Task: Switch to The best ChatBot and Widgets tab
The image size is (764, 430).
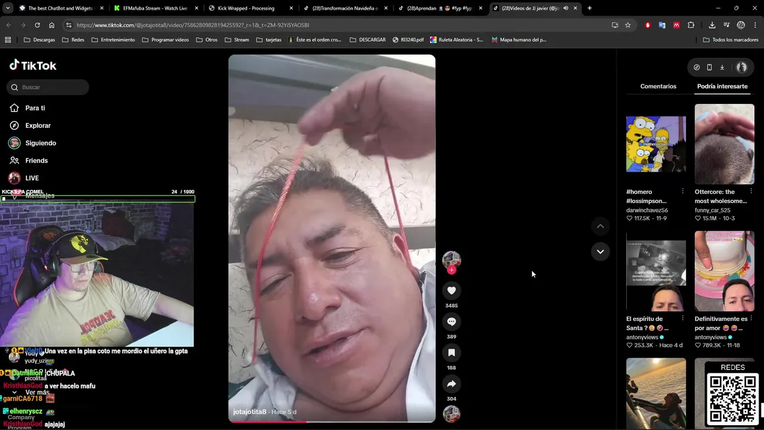Action: tap(60, 8)
